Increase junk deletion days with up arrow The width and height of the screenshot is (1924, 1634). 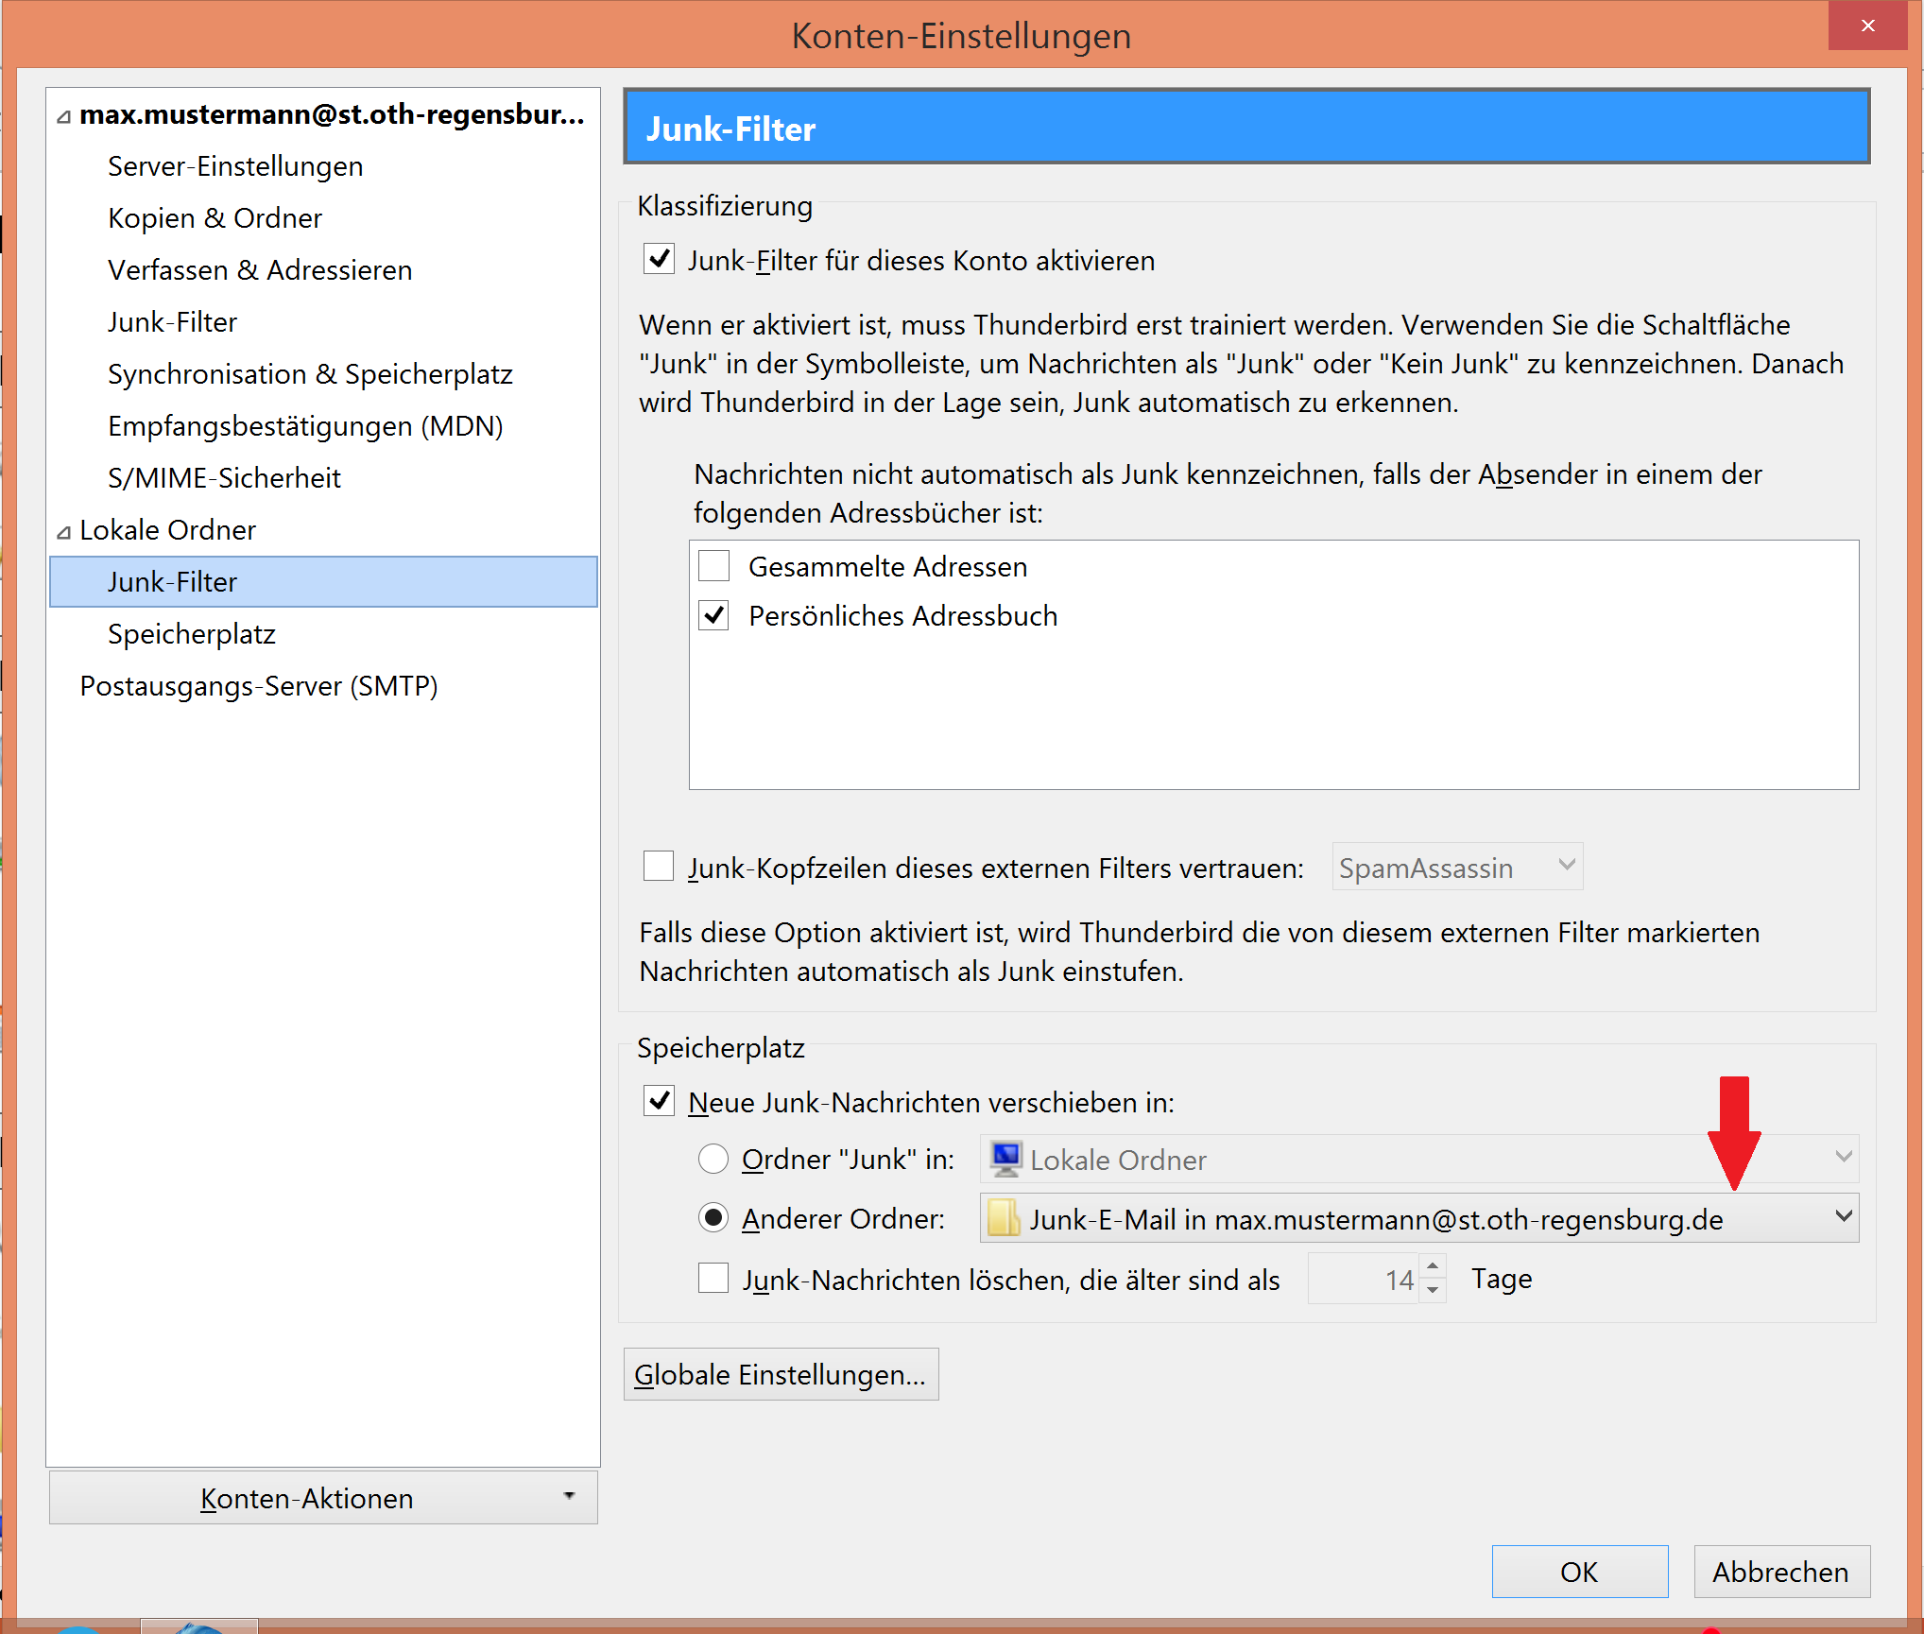click(1433, 1266)
